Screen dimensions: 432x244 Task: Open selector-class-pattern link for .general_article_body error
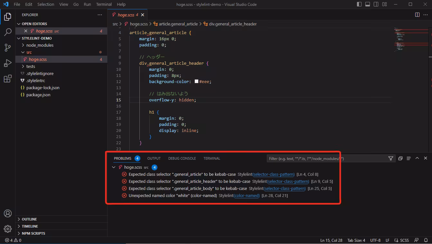click(285, 189)
